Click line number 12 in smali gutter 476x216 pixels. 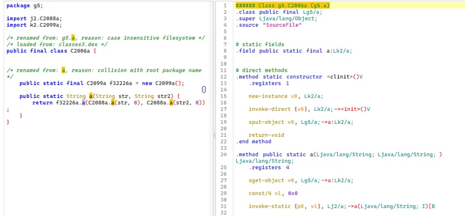(x=224, y=77)
